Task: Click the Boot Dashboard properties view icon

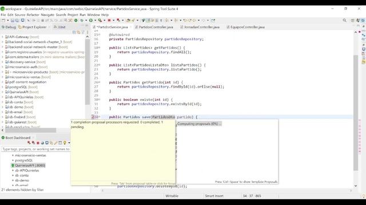Action: (x=60, y=143)
